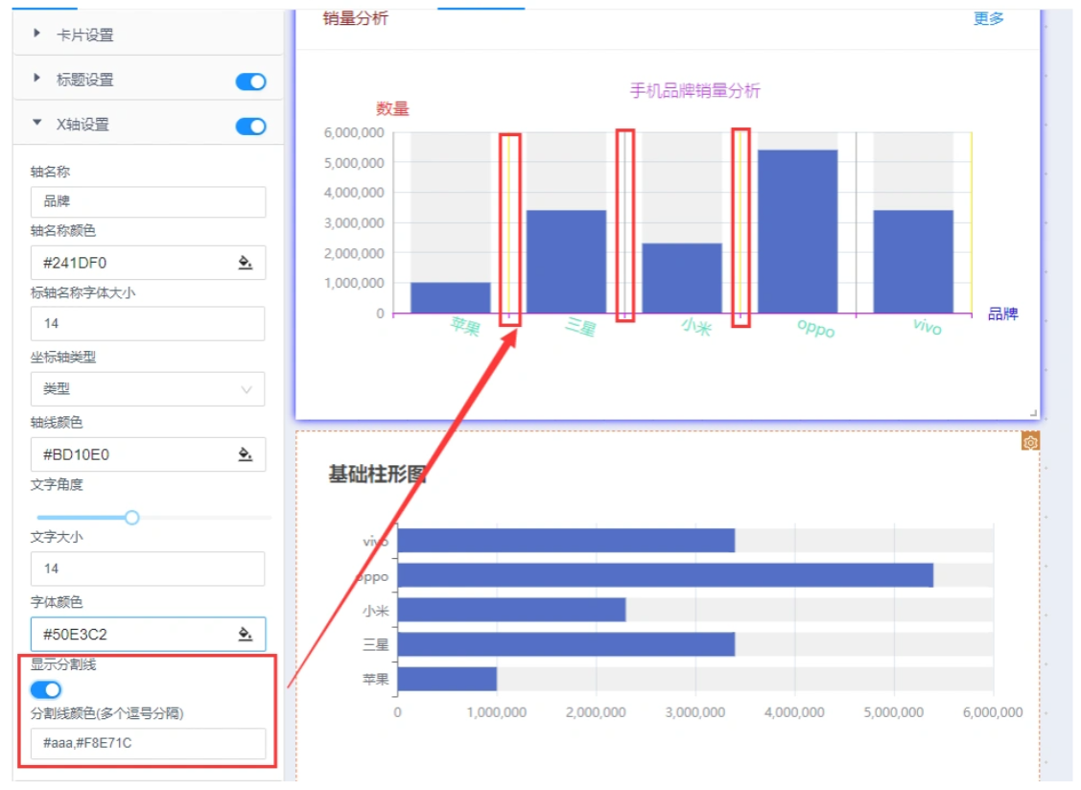
Task: Click the vivo bar in horizontal chart
Action: coord(566,541)
